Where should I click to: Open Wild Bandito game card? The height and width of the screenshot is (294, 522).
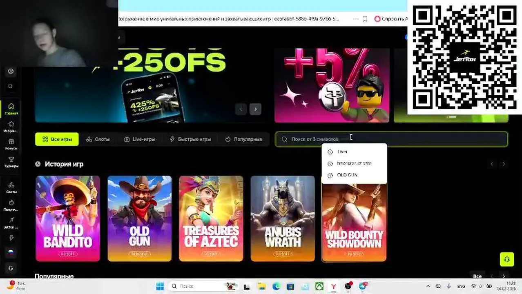68,218
